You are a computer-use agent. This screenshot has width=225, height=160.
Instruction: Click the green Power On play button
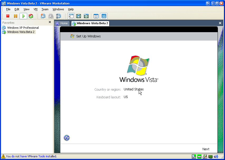point(23,16)
